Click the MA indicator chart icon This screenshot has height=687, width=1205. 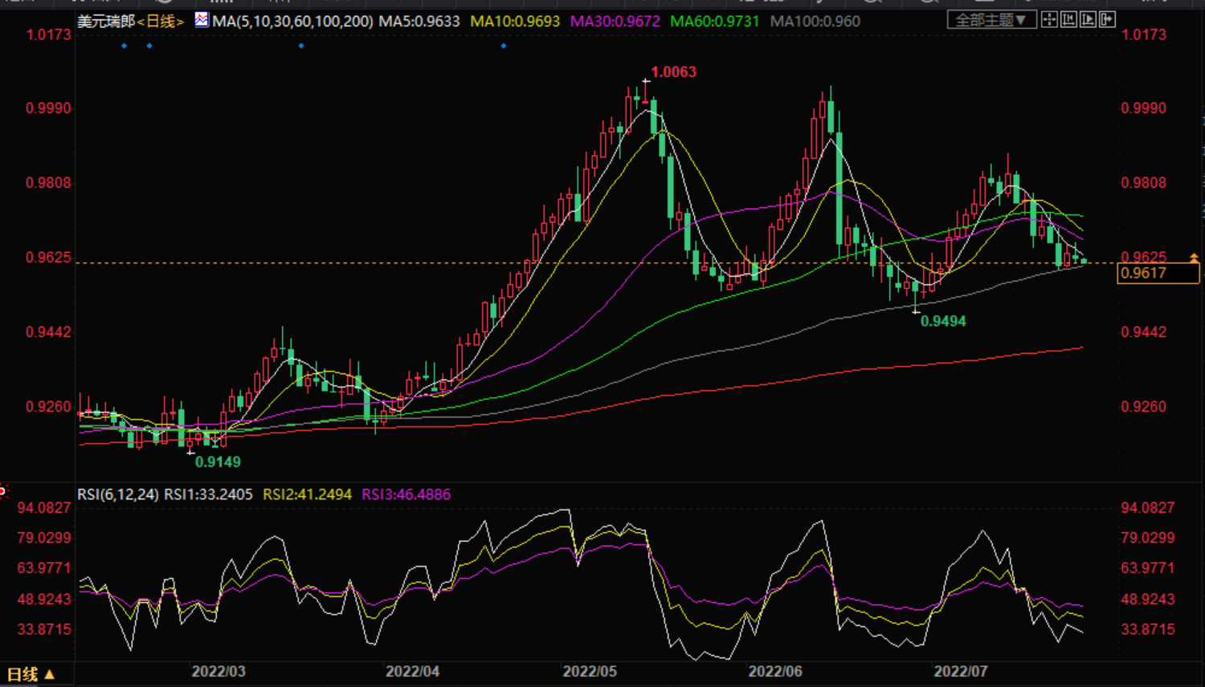pyautogui.click(x=202, y=19)
